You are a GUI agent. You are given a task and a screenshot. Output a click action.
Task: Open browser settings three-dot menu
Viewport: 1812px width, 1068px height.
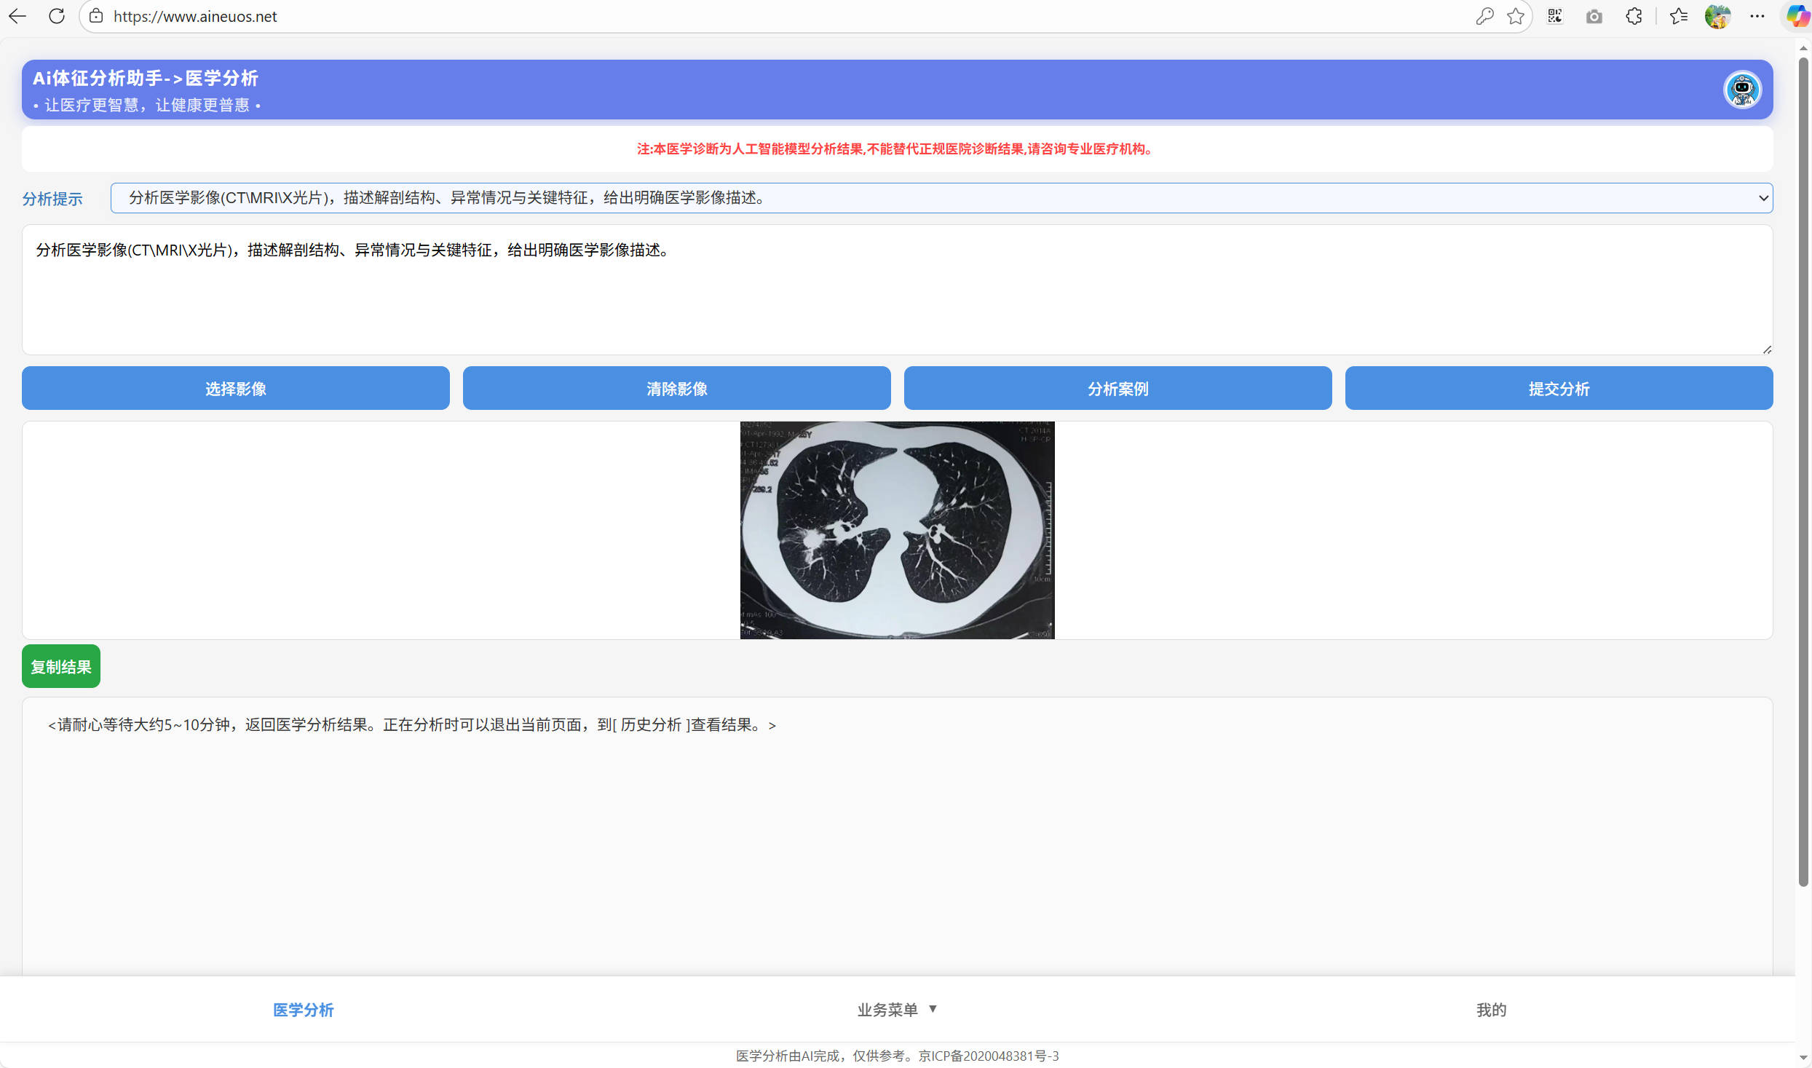[x=1757, y=16]
